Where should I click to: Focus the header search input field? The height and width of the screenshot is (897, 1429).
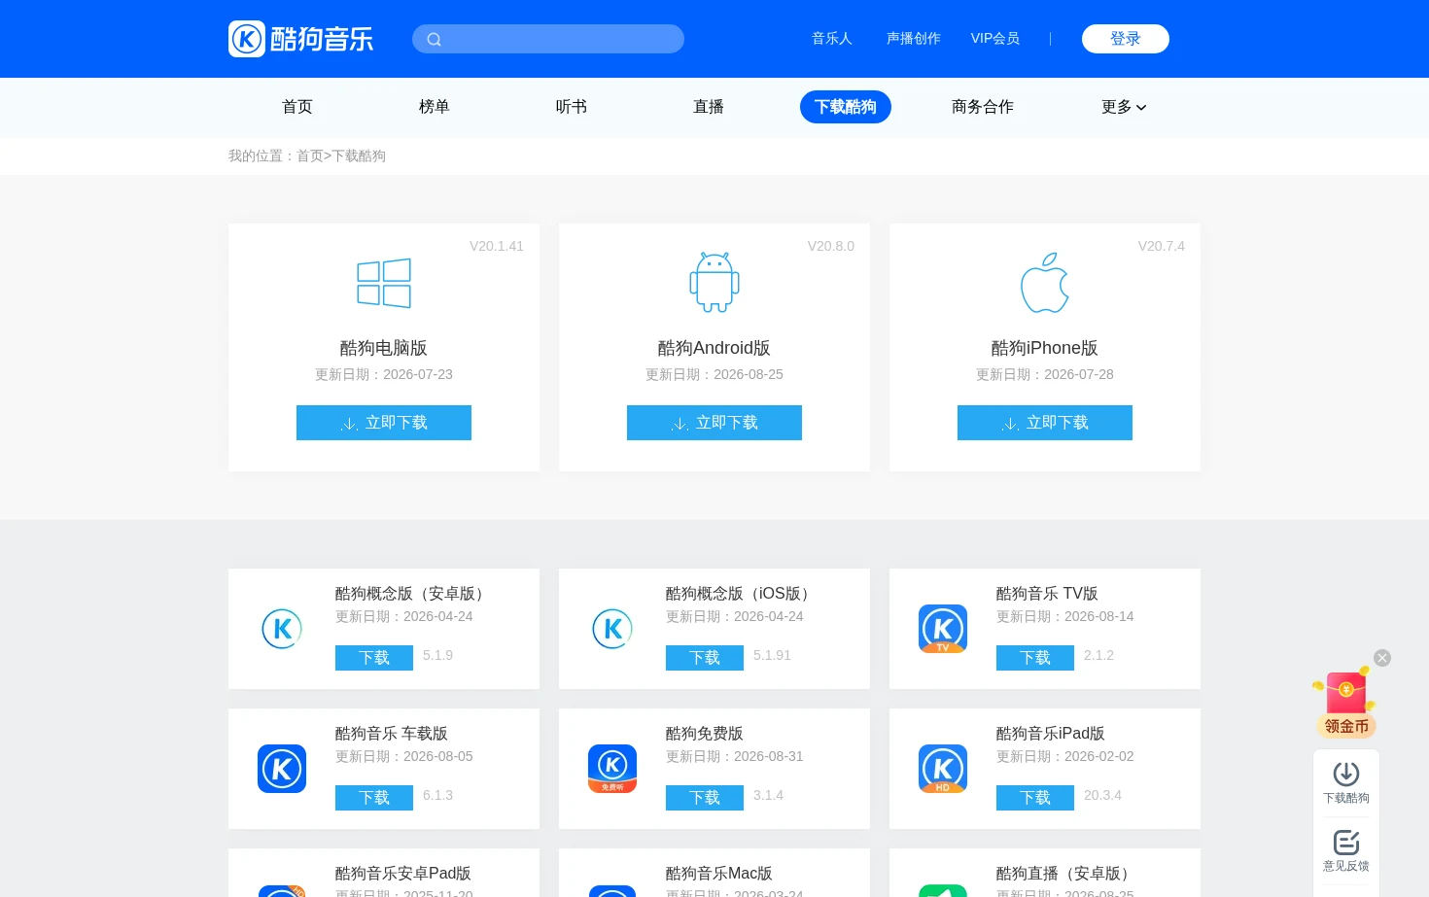coord(548,39)
